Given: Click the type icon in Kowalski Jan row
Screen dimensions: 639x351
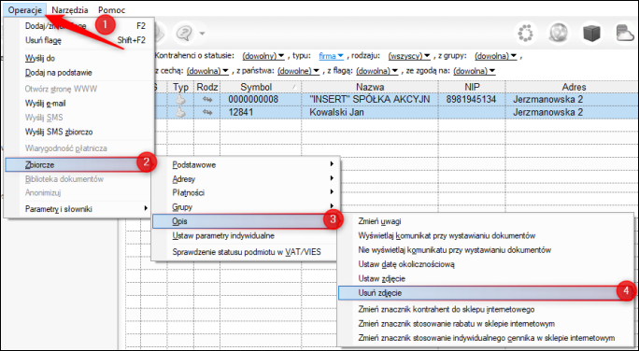Looking at the screenshot, I should pos(180,112).
